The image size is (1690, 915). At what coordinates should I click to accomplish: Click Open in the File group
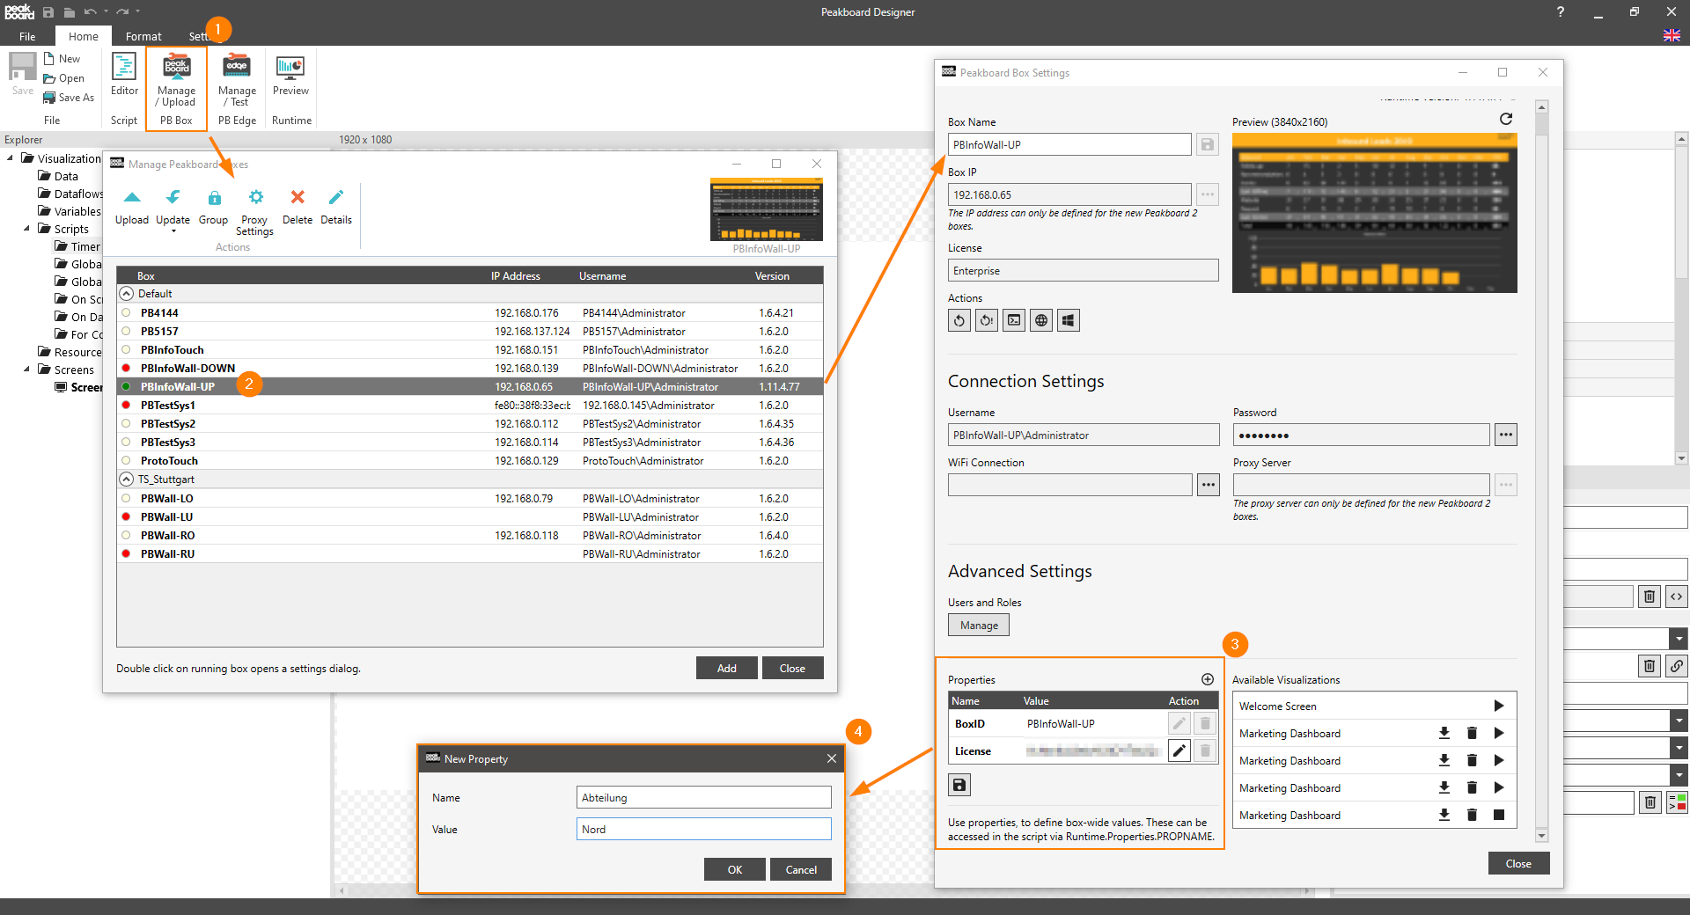click(63, 78)
